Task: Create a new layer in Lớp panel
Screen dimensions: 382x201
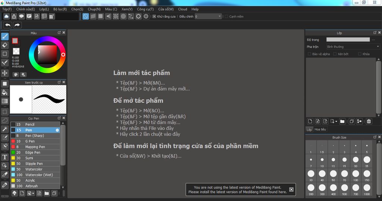Action: tap(310, 121)
